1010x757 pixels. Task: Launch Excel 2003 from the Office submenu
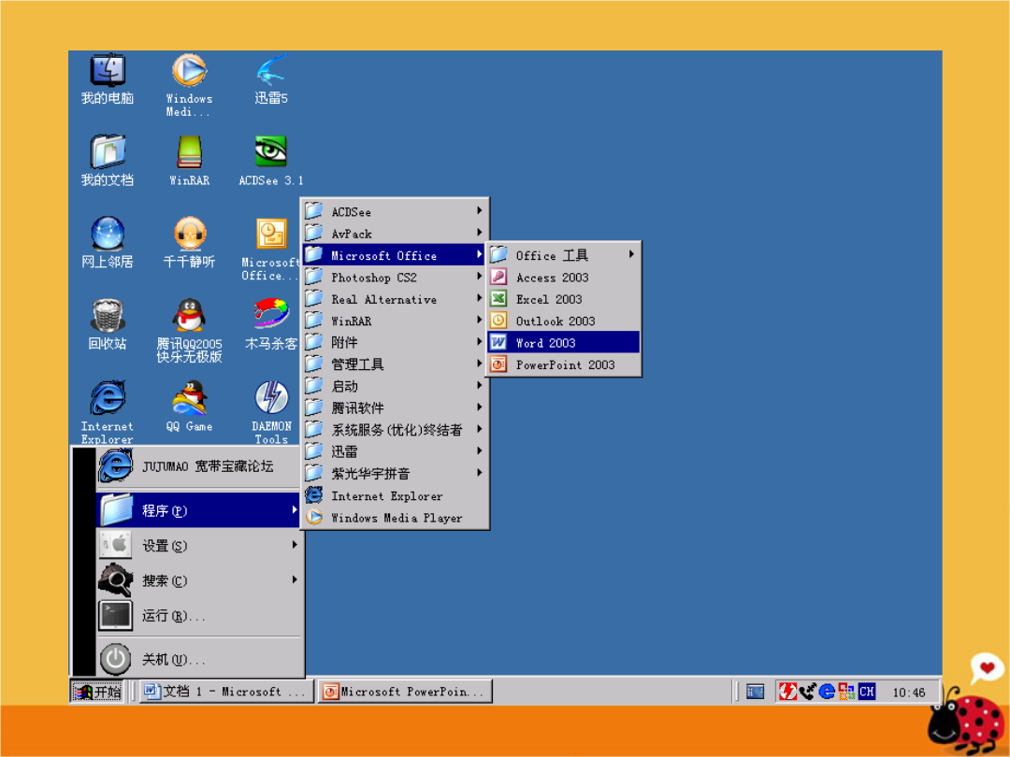(x=564, y=299)
